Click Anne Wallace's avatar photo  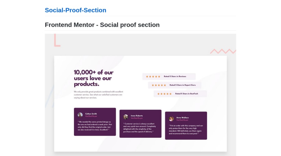point(171,119)
